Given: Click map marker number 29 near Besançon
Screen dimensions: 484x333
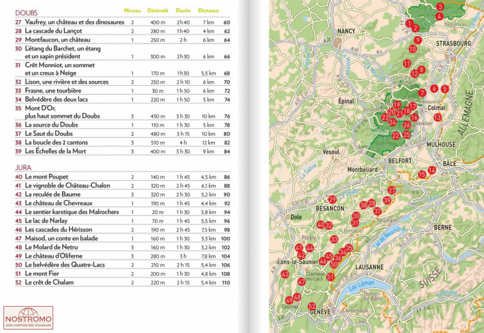Looking at the screenshot, I should [x=332, y=199].
